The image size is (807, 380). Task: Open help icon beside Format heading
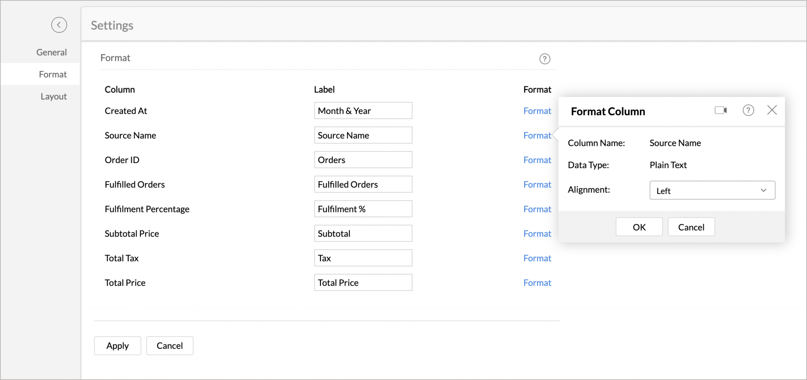point(545,59)
